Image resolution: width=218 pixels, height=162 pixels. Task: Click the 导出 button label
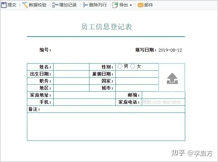point(124,5)
